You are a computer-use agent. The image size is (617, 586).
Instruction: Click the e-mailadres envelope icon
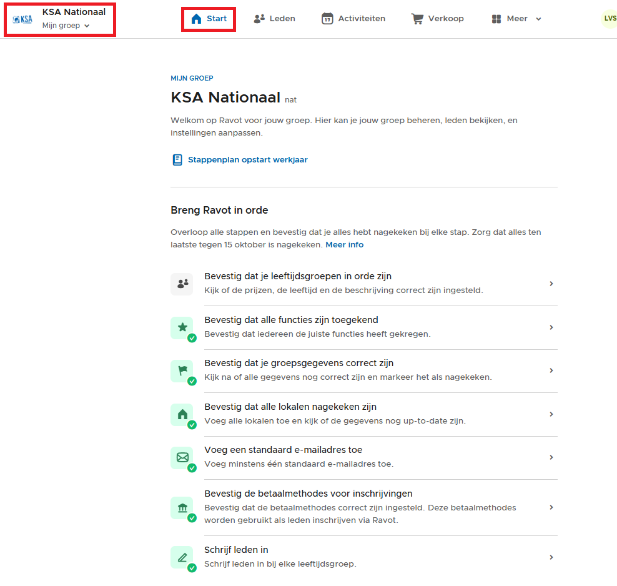click(182, 457)
